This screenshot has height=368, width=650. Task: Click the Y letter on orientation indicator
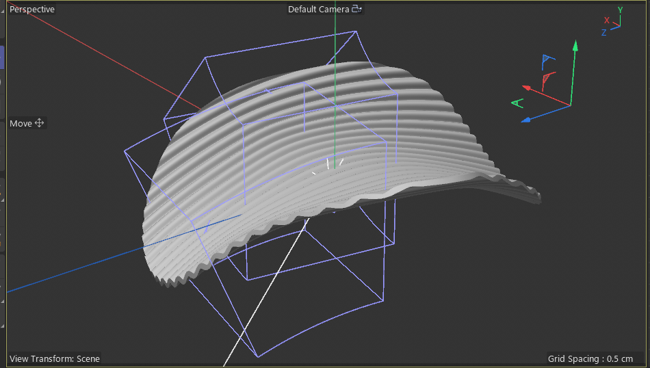click(x=620, y=10)
